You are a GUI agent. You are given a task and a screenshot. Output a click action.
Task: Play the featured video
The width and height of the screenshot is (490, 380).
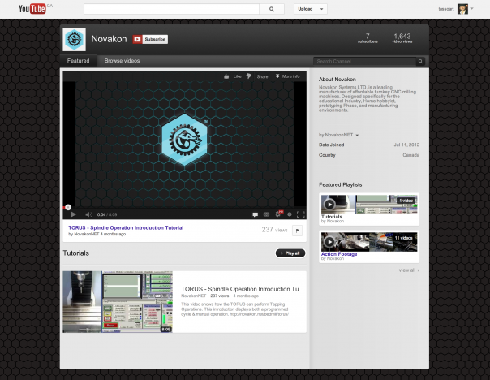tap(74, 214)
